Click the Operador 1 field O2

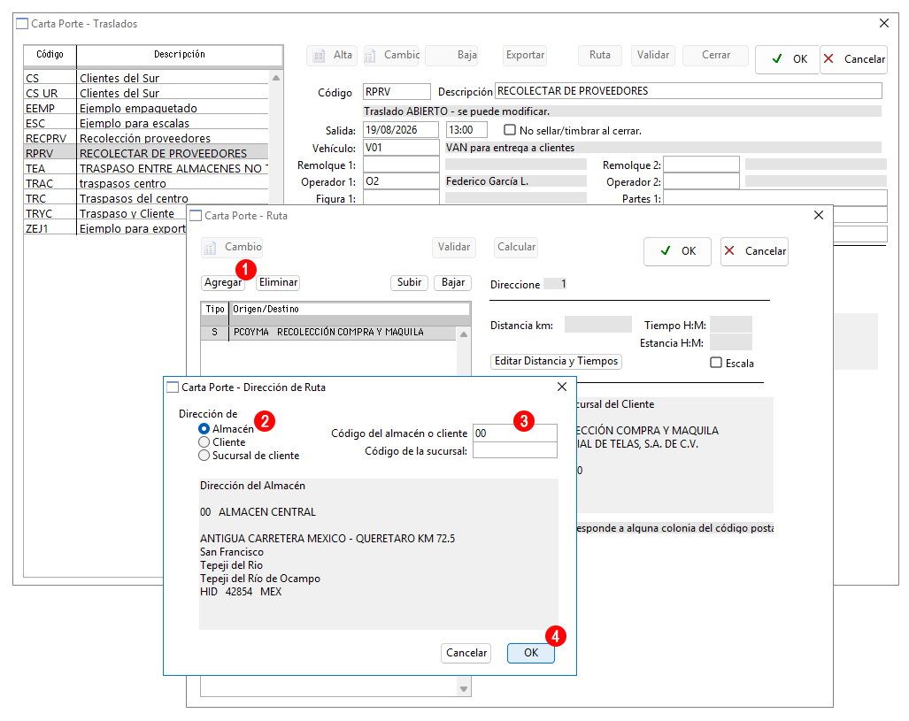click(401, 181)
